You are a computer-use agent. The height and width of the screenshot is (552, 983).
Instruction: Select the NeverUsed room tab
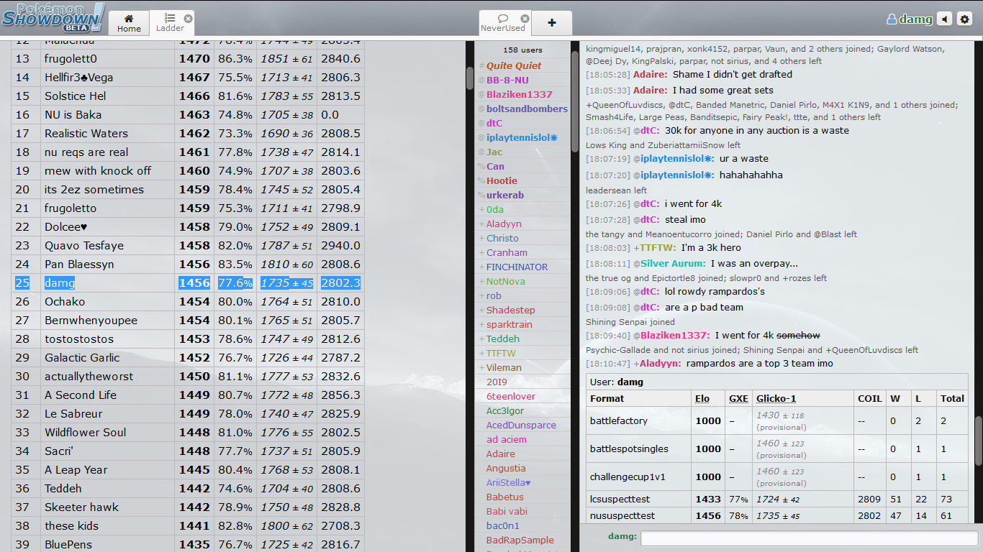click(x=503, y=23)
